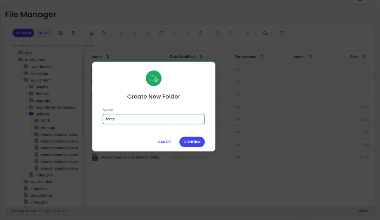Click the Extract archive icon in toolbar

(231, 33)
